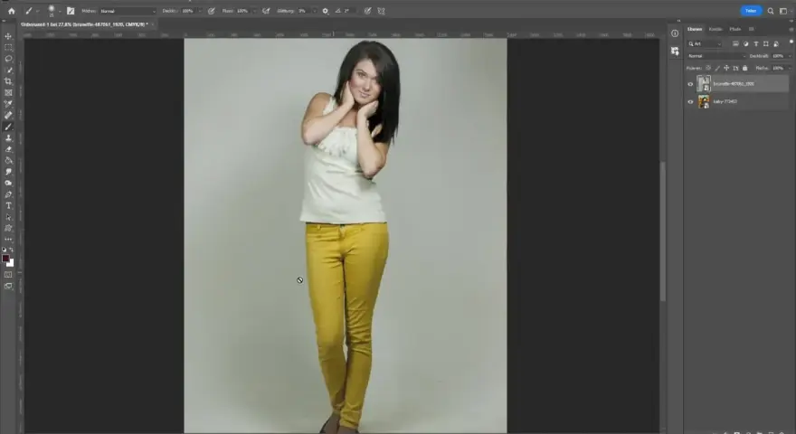Select the Rectangular Marquee tool
Viewport: 796px width, 434px height.
click(x=8, y=47)
